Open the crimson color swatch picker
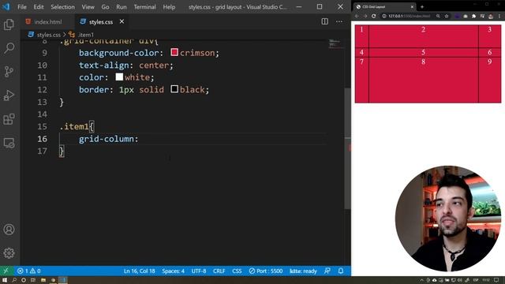This screenshot has width=505, height=284. (174, 52)
